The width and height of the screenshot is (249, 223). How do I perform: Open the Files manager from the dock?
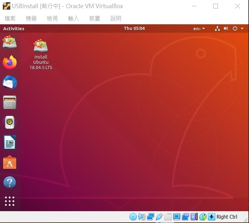(x=10, y=102)
